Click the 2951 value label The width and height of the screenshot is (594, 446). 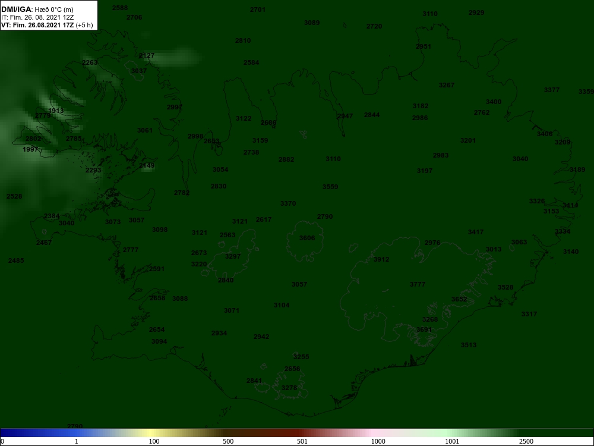[423, 46]
